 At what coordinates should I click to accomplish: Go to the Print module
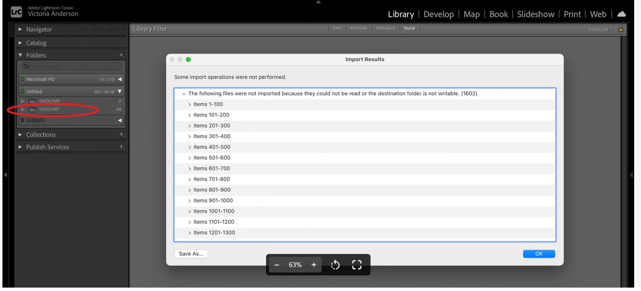click(572, 14)
